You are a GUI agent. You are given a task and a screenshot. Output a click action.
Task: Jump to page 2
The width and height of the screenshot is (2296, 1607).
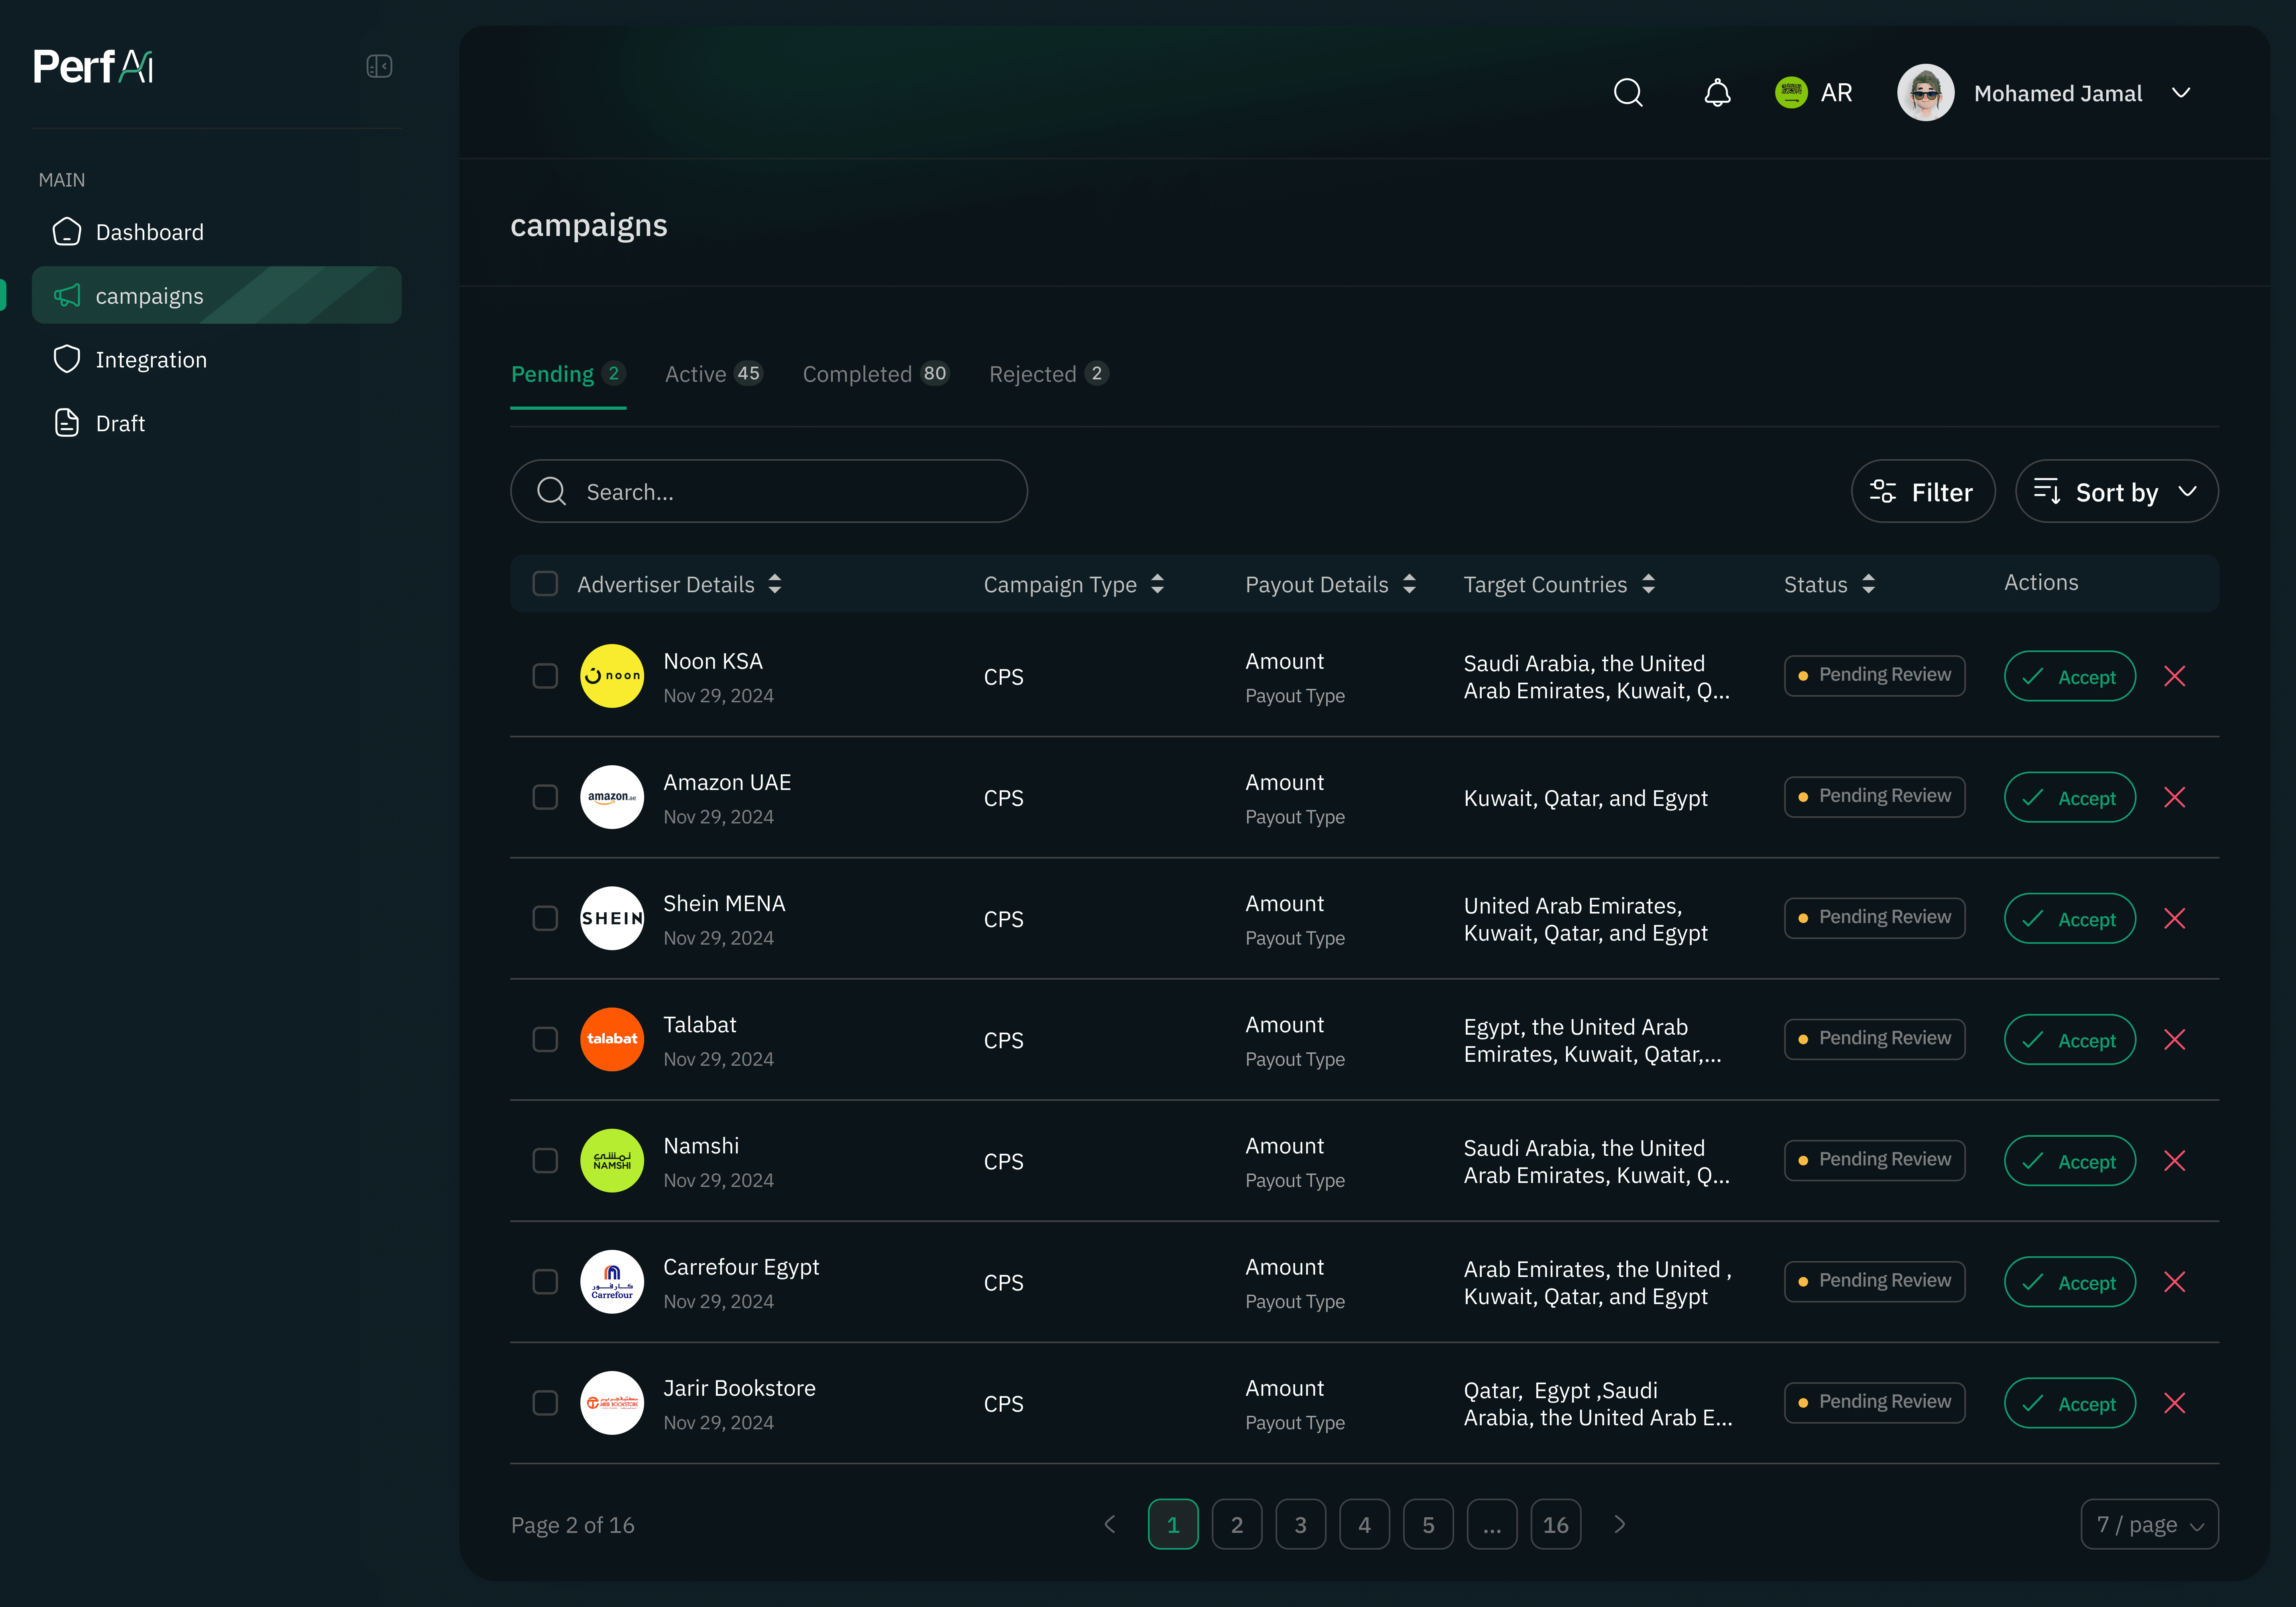click(1237, 1524)
